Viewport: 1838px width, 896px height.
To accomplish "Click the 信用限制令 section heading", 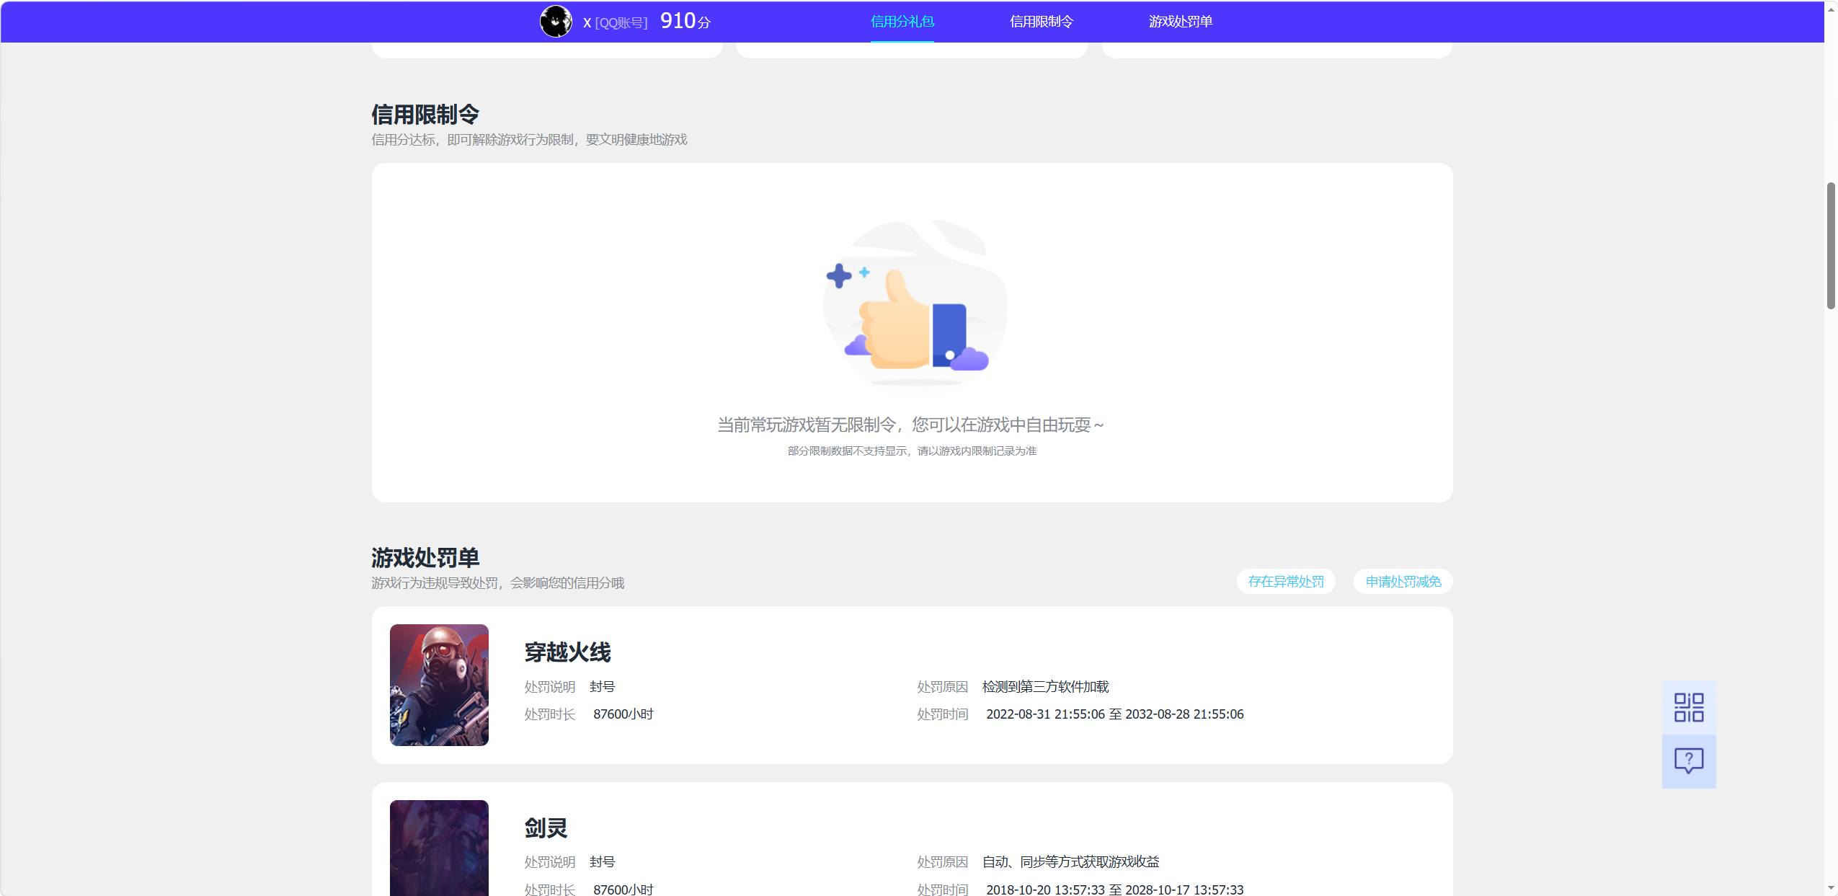I will coord(425,114).
